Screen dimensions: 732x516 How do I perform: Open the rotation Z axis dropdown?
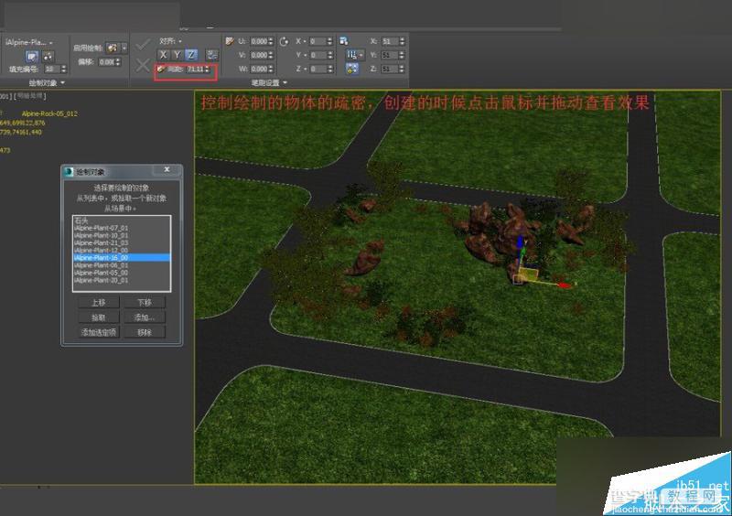pos(301,69)
